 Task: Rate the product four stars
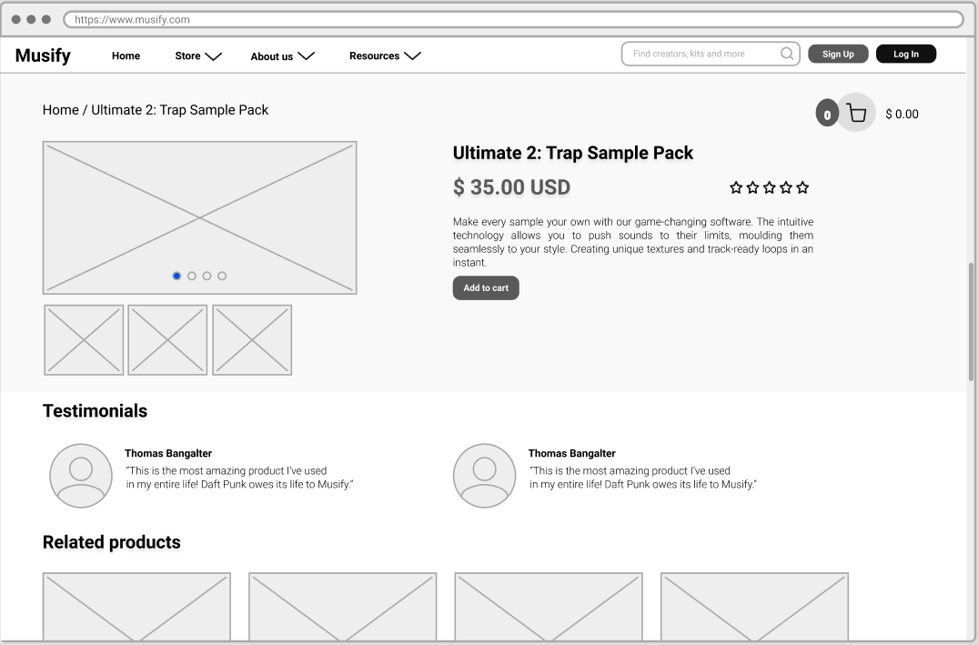786,187
